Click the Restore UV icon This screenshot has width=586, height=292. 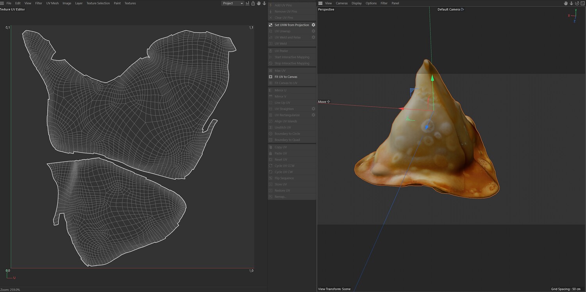(271, 191)
